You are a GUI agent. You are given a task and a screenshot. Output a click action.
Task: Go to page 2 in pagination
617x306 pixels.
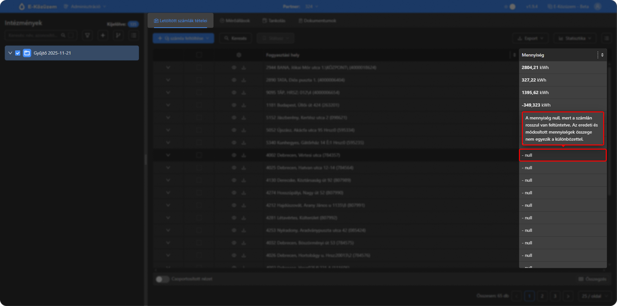pyautogui.click(x=542, y=296)
